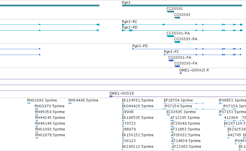This screenshot has height=151, width=246.
Task: Select the IP07154.5prime EST label
Action: pyautogui.click(x=178, y=106)
